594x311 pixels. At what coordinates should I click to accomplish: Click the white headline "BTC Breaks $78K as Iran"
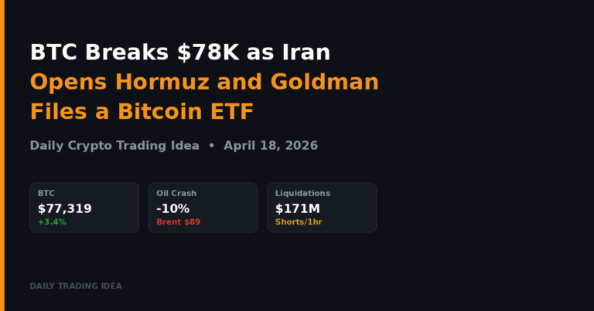click(x=180, y=52)
